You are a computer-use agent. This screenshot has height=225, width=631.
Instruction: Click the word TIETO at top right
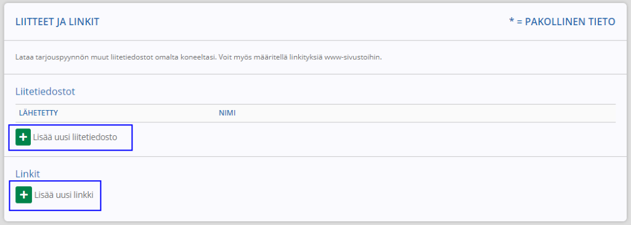tap(601, 22)
